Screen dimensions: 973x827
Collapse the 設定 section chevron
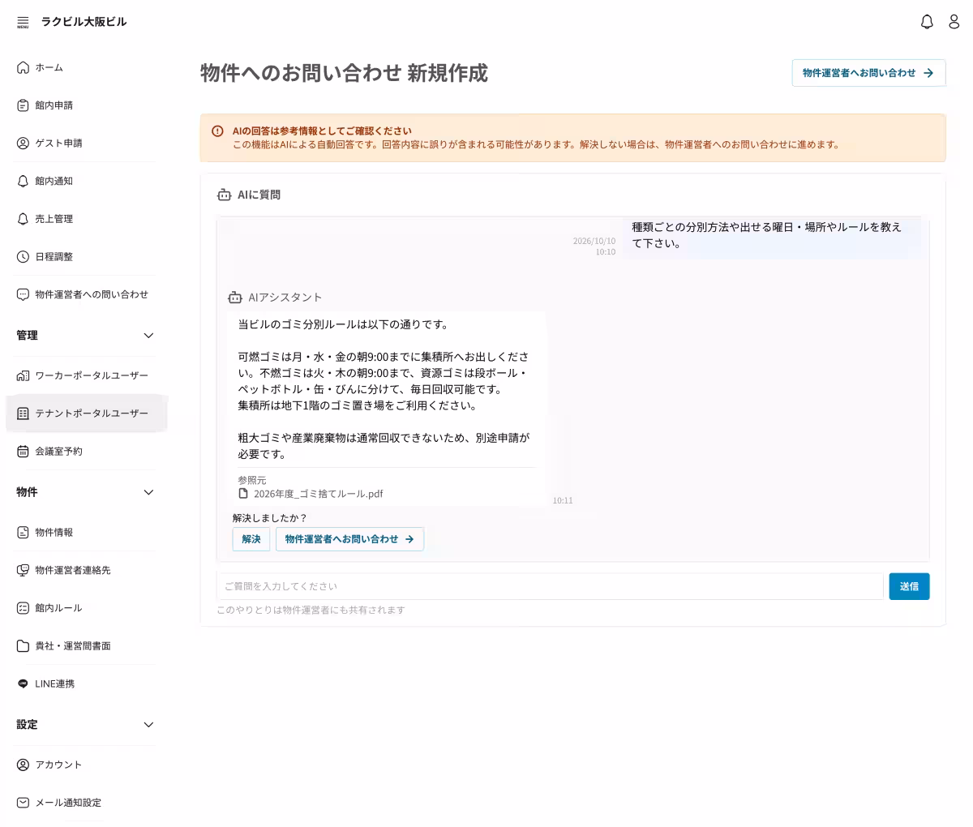148,725
